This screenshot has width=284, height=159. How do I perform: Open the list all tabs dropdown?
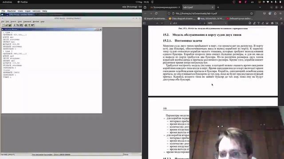pyautogui.click(x=260, y=7)
